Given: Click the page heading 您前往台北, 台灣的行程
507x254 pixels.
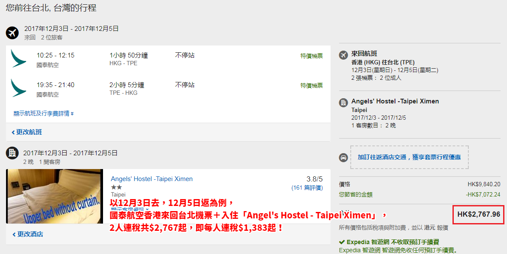Looking at the screenshot, I should pyautogui.click(x=51, y=8).
